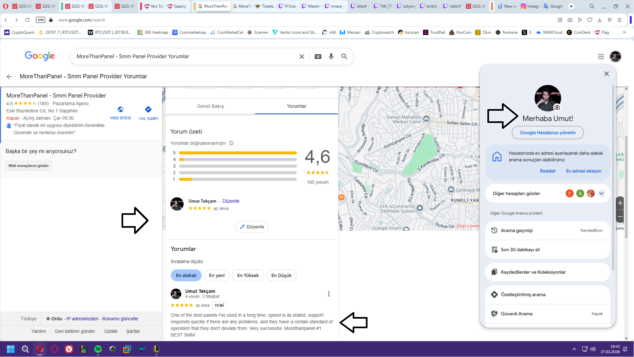
Task: Go back in browser history
Action: coord(6,20)
